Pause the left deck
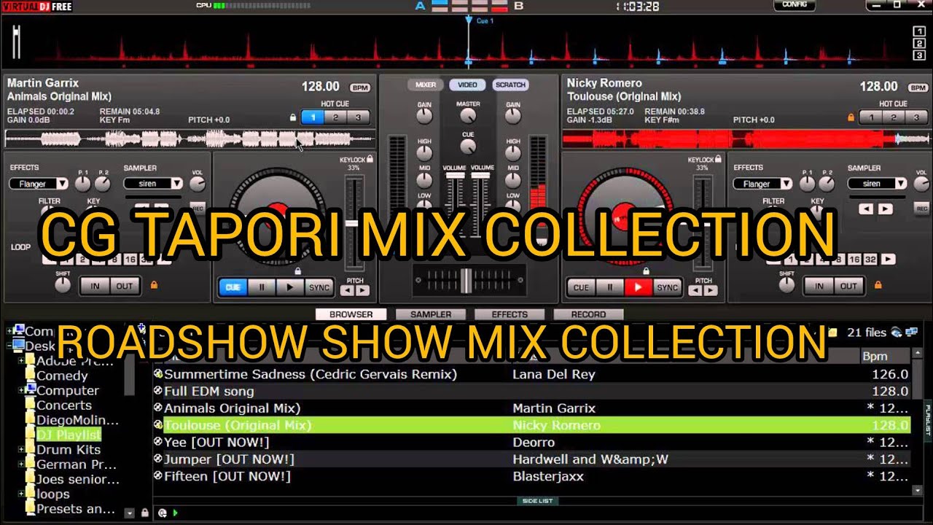The height and width of the screenshot is (525, 933). click(x=261, y=287)
